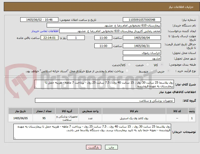Click the item name cell رول کاغذ وی پک استریل
The height and width of the screenshot is (154, 200).
134,118
